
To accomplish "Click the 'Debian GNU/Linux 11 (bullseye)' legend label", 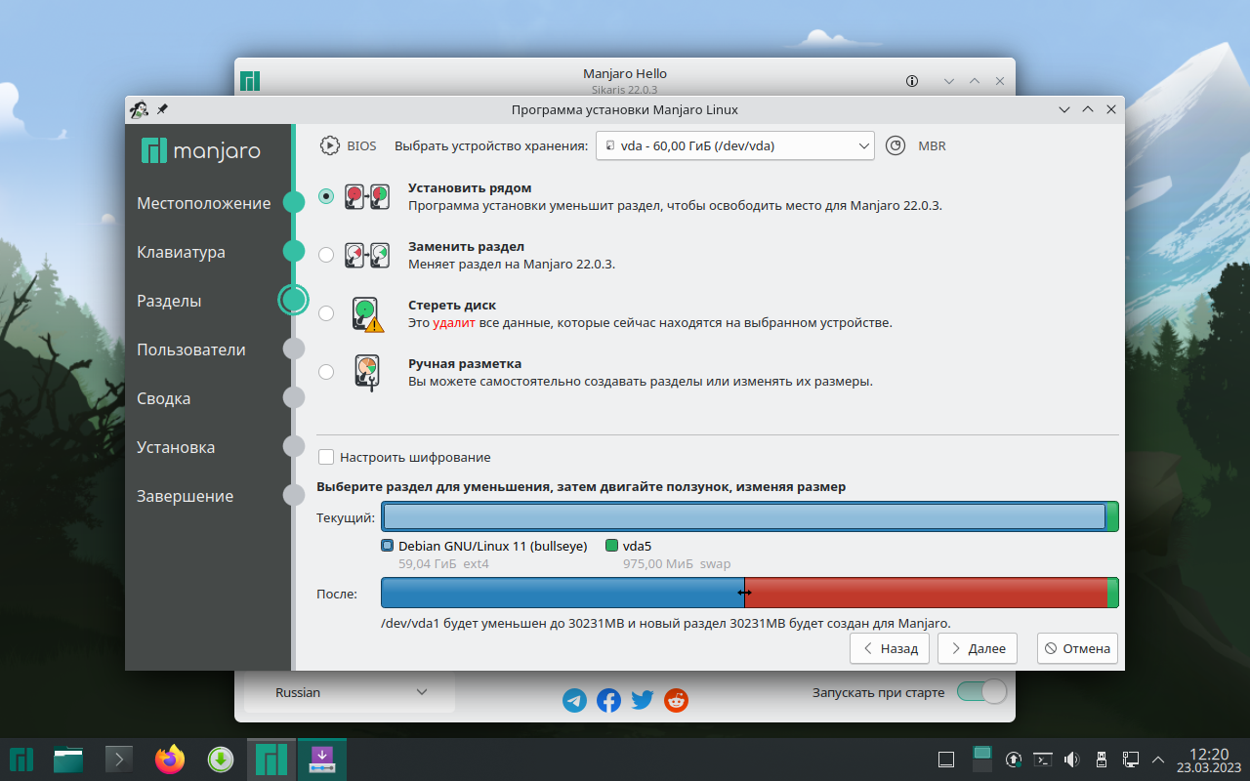I will tap(493, 546).
